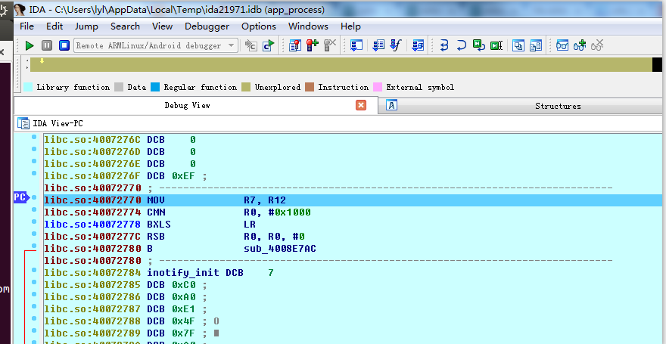Select the MOV R7, R12 line

pos(353,200)
